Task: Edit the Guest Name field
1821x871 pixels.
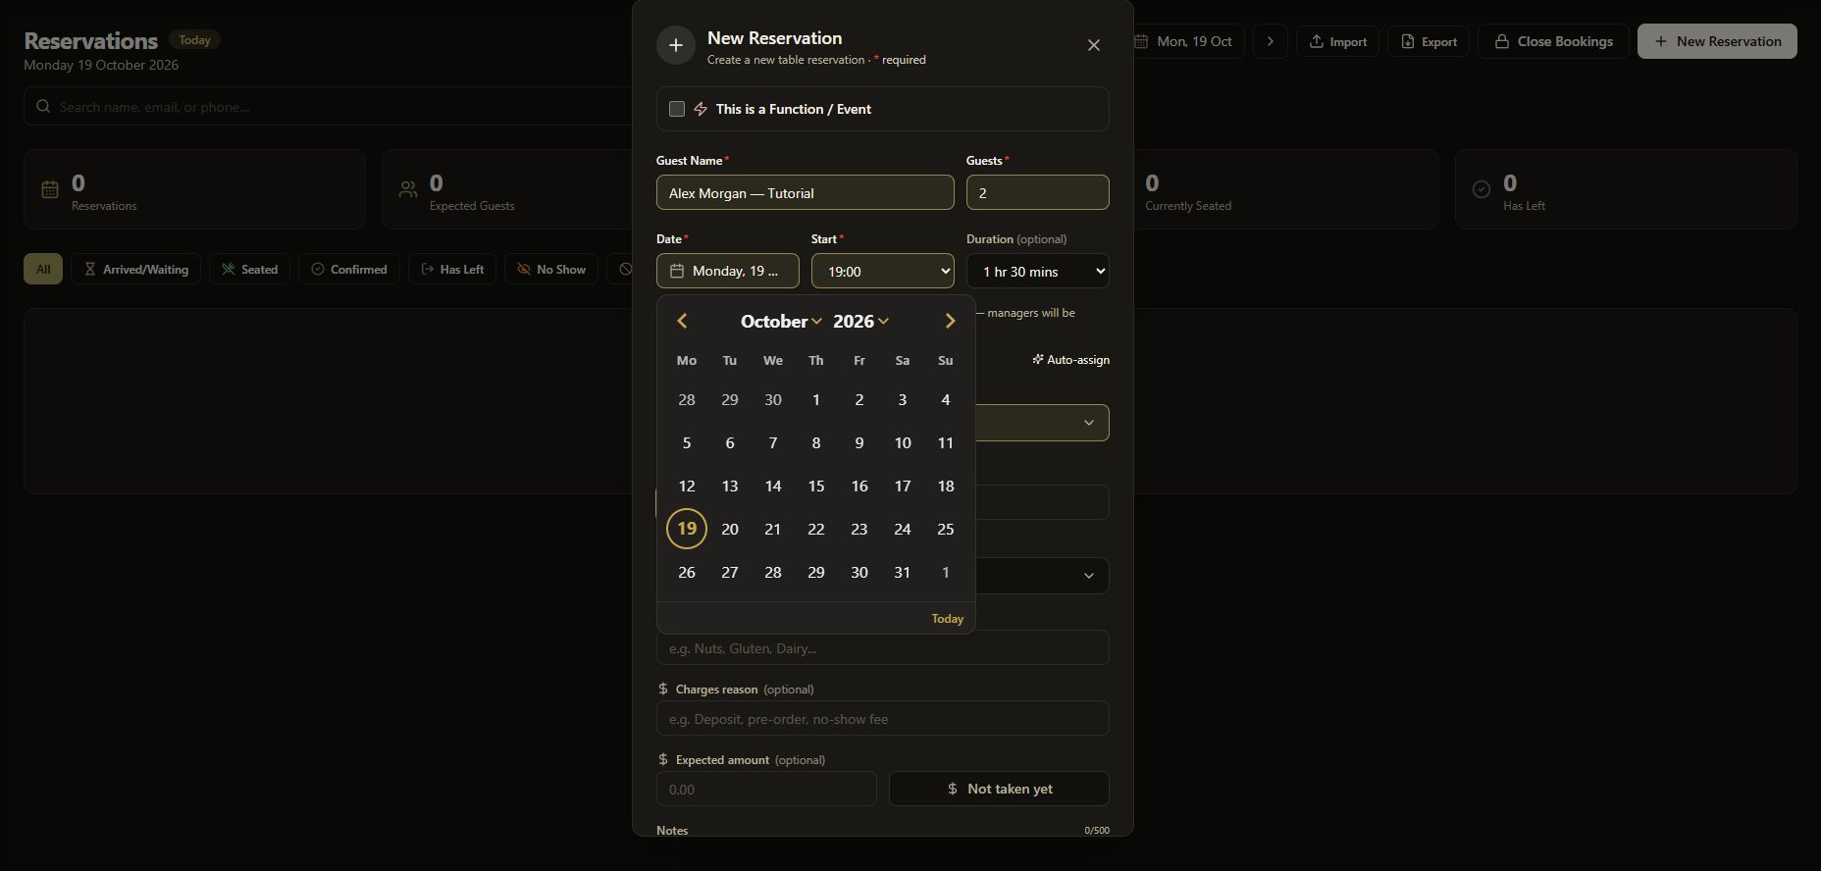Action: point(806,192)
